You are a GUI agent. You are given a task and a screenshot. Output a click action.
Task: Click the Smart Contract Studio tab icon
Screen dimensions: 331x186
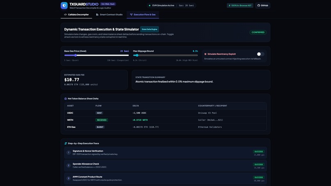tap(97, 14)
